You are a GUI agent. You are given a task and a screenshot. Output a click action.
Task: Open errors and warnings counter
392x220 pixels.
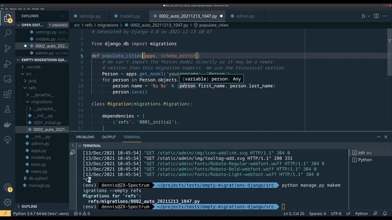[x=81, y=213]
